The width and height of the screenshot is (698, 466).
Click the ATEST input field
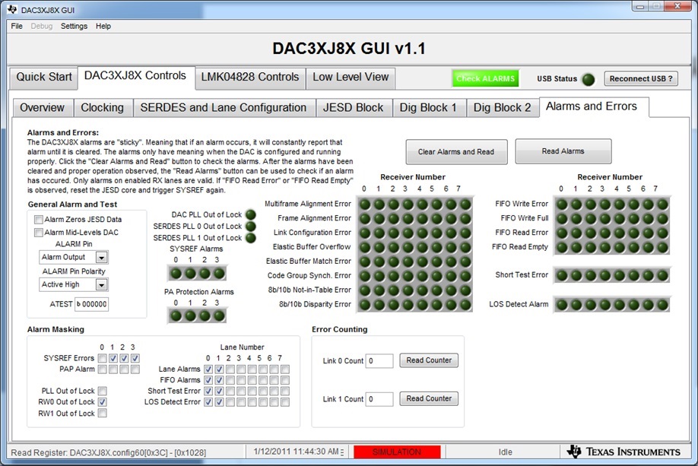click(x=92, y=304)
